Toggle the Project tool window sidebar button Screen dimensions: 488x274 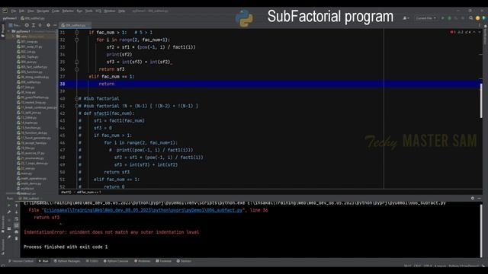3,30
